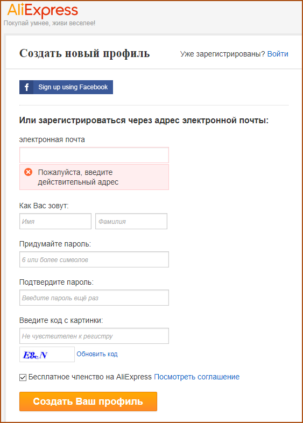Click the Имя first name field

pyautogui.click(x=55, y=221)
